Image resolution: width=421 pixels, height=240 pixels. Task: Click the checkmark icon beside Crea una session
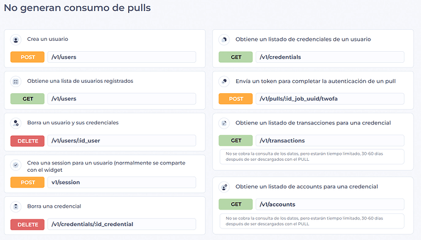(x=16, y=165)
